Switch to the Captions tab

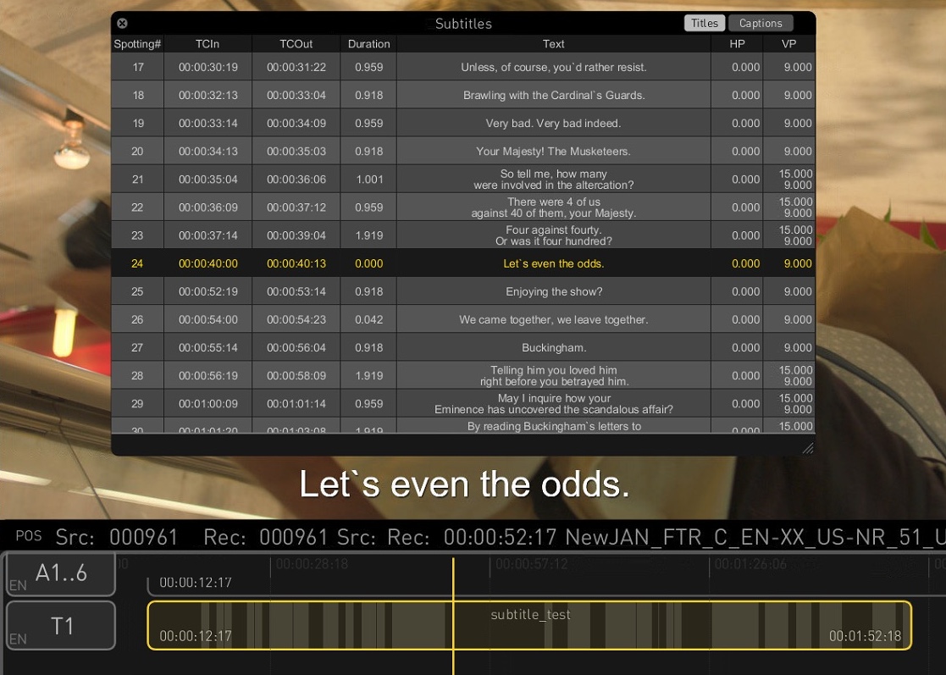pos(761,24)
